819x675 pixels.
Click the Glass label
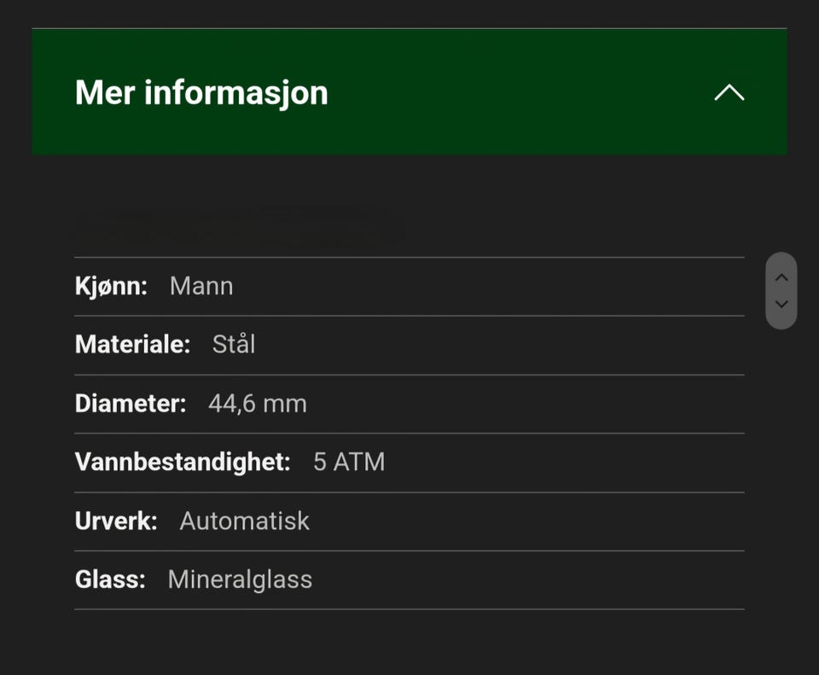click(110, 580)
